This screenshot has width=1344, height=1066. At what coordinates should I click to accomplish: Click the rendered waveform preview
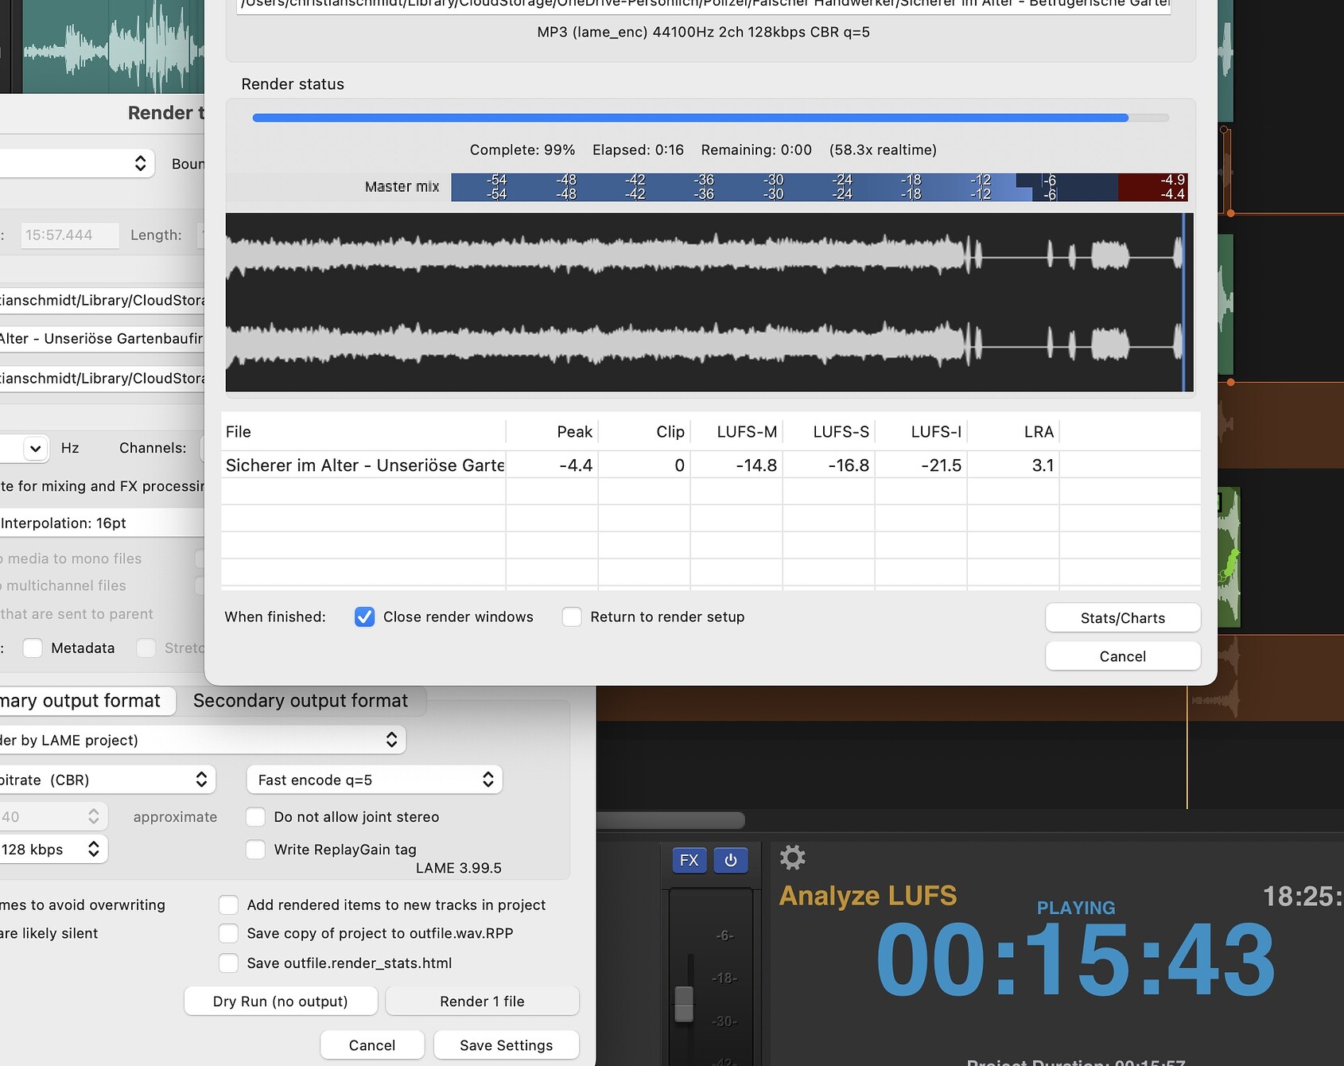(x=710, y=302)
